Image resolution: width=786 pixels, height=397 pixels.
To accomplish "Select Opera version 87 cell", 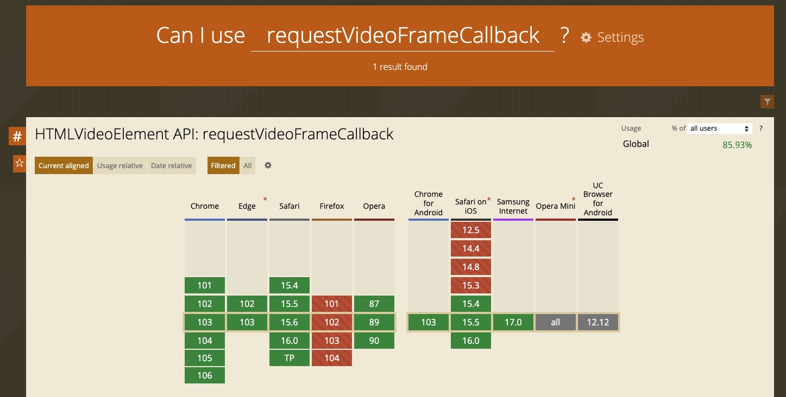I will click(374, 304).
